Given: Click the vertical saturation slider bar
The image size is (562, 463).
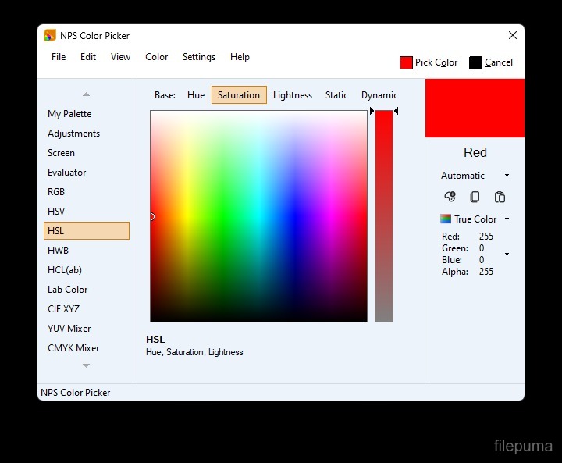Looking at the screenshot, I should click(x=383, y=215).
